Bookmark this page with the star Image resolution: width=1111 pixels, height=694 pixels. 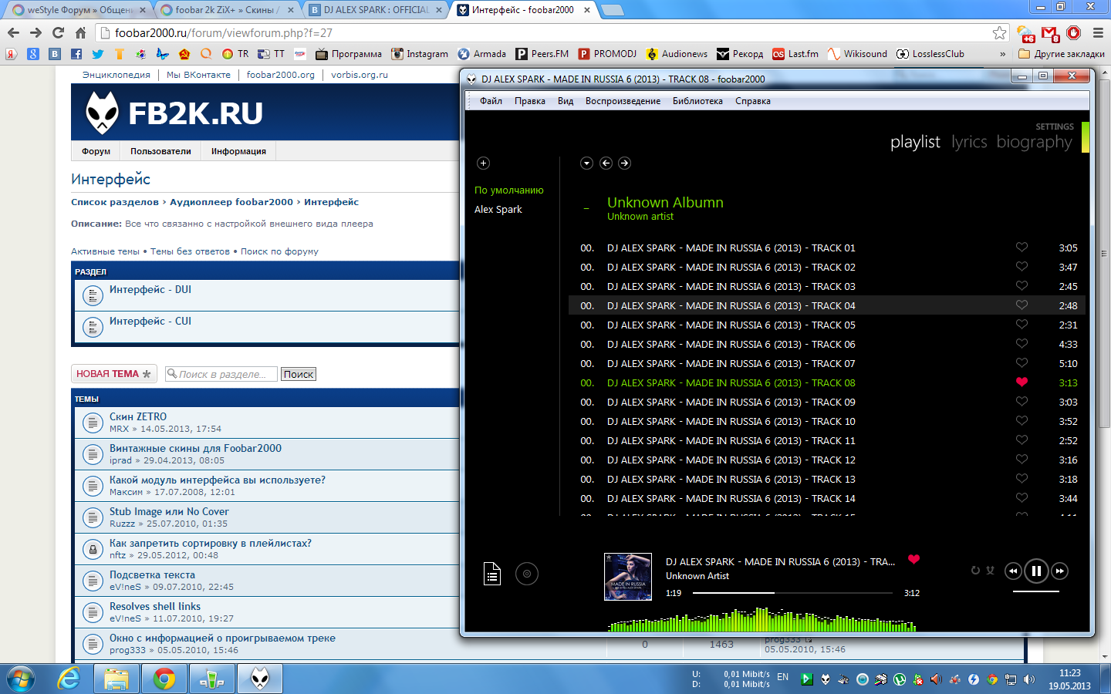tap(1000, 32)
